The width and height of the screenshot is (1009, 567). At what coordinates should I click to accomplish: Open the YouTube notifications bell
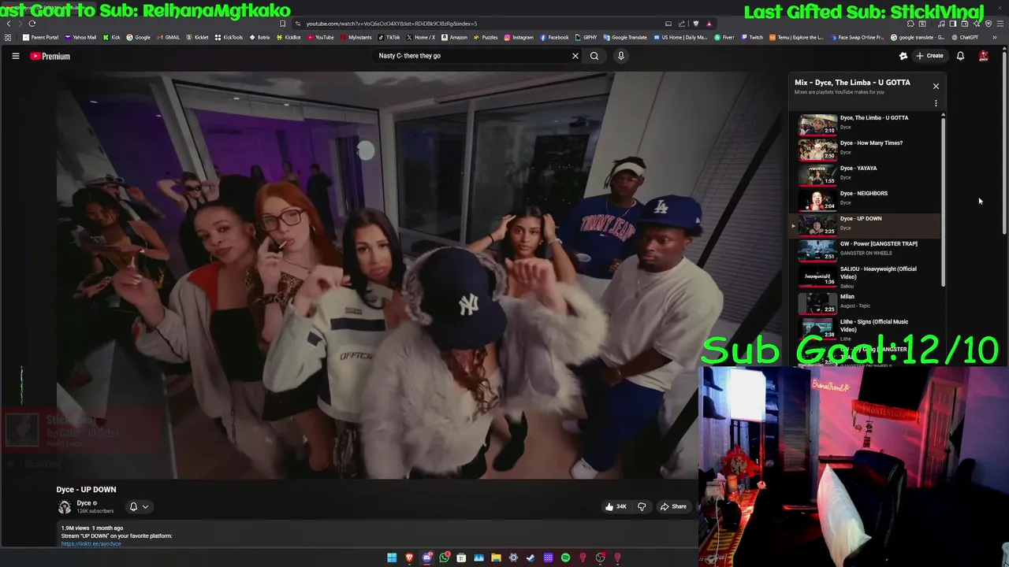(x=960, y=56)
